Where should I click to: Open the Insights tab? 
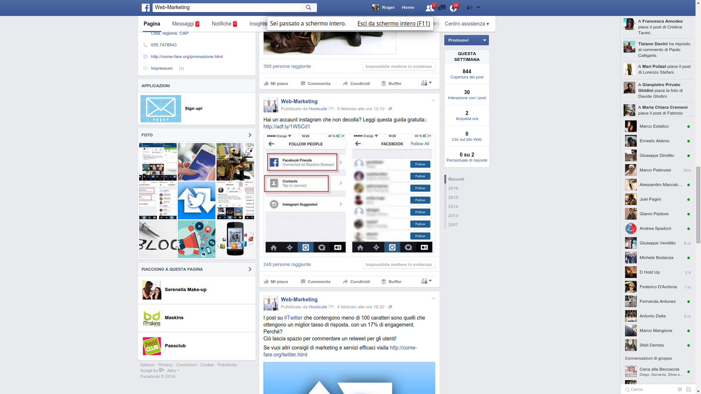point(258,24)
